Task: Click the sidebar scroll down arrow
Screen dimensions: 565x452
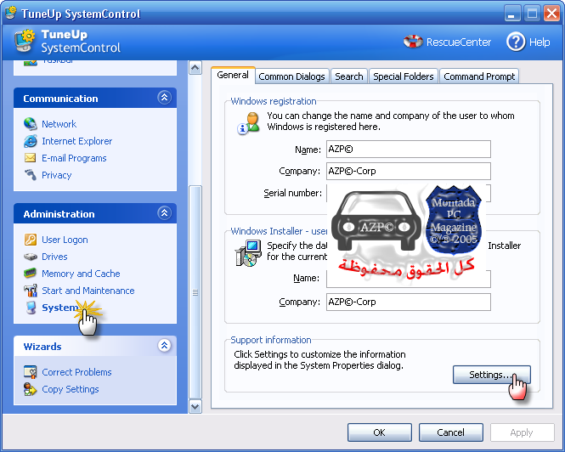Action: [x=195, y=407]
